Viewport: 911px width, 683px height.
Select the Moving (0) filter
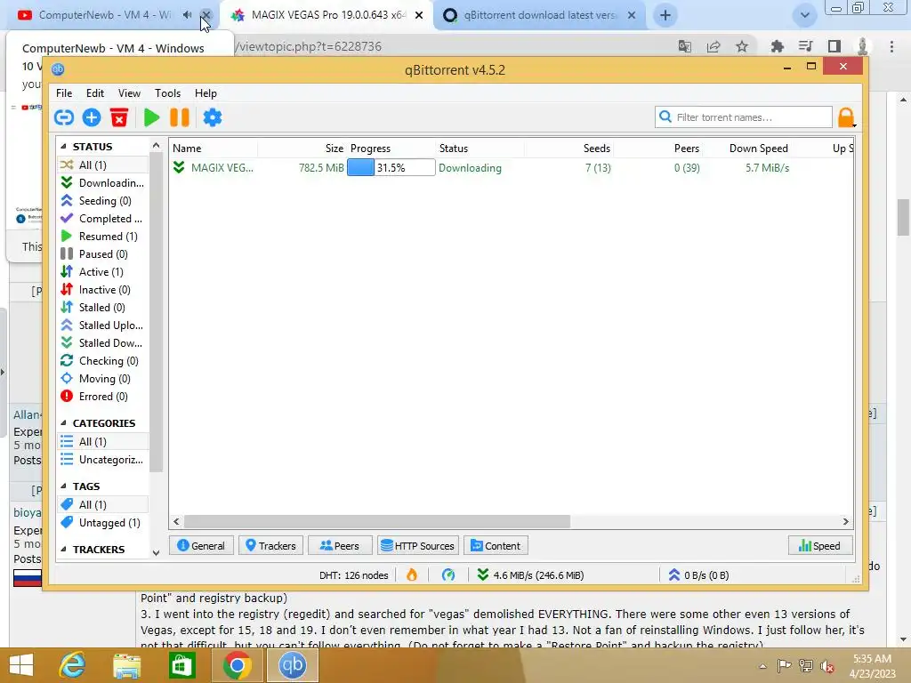103,379
